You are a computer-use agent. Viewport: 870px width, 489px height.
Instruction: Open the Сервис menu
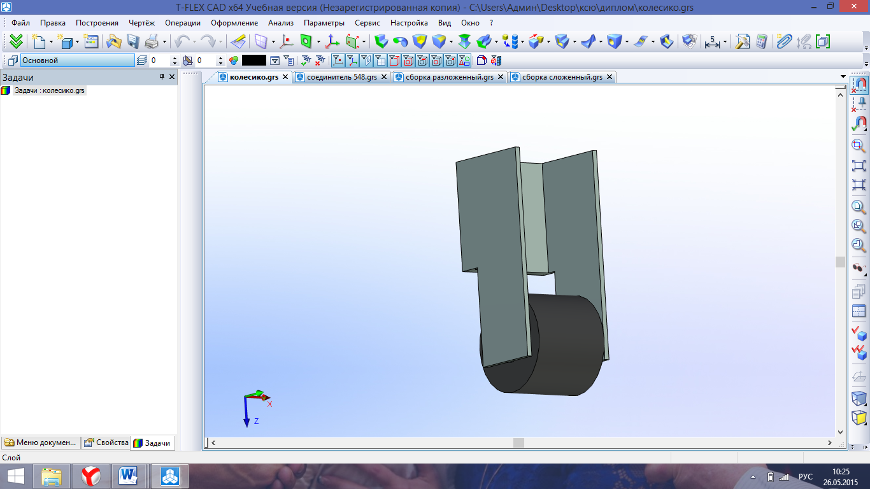367,23
